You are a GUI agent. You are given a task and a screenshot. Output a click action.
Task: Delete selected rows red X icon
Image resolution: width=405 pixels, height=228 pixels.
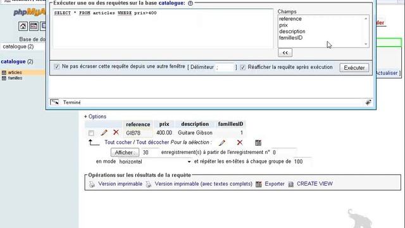[240, 142]
